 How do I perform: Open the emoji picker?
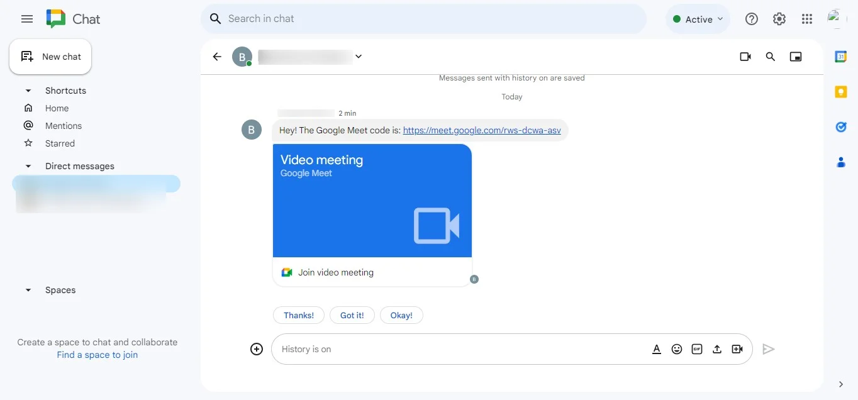pyautogui.click(x=677, y=349)
